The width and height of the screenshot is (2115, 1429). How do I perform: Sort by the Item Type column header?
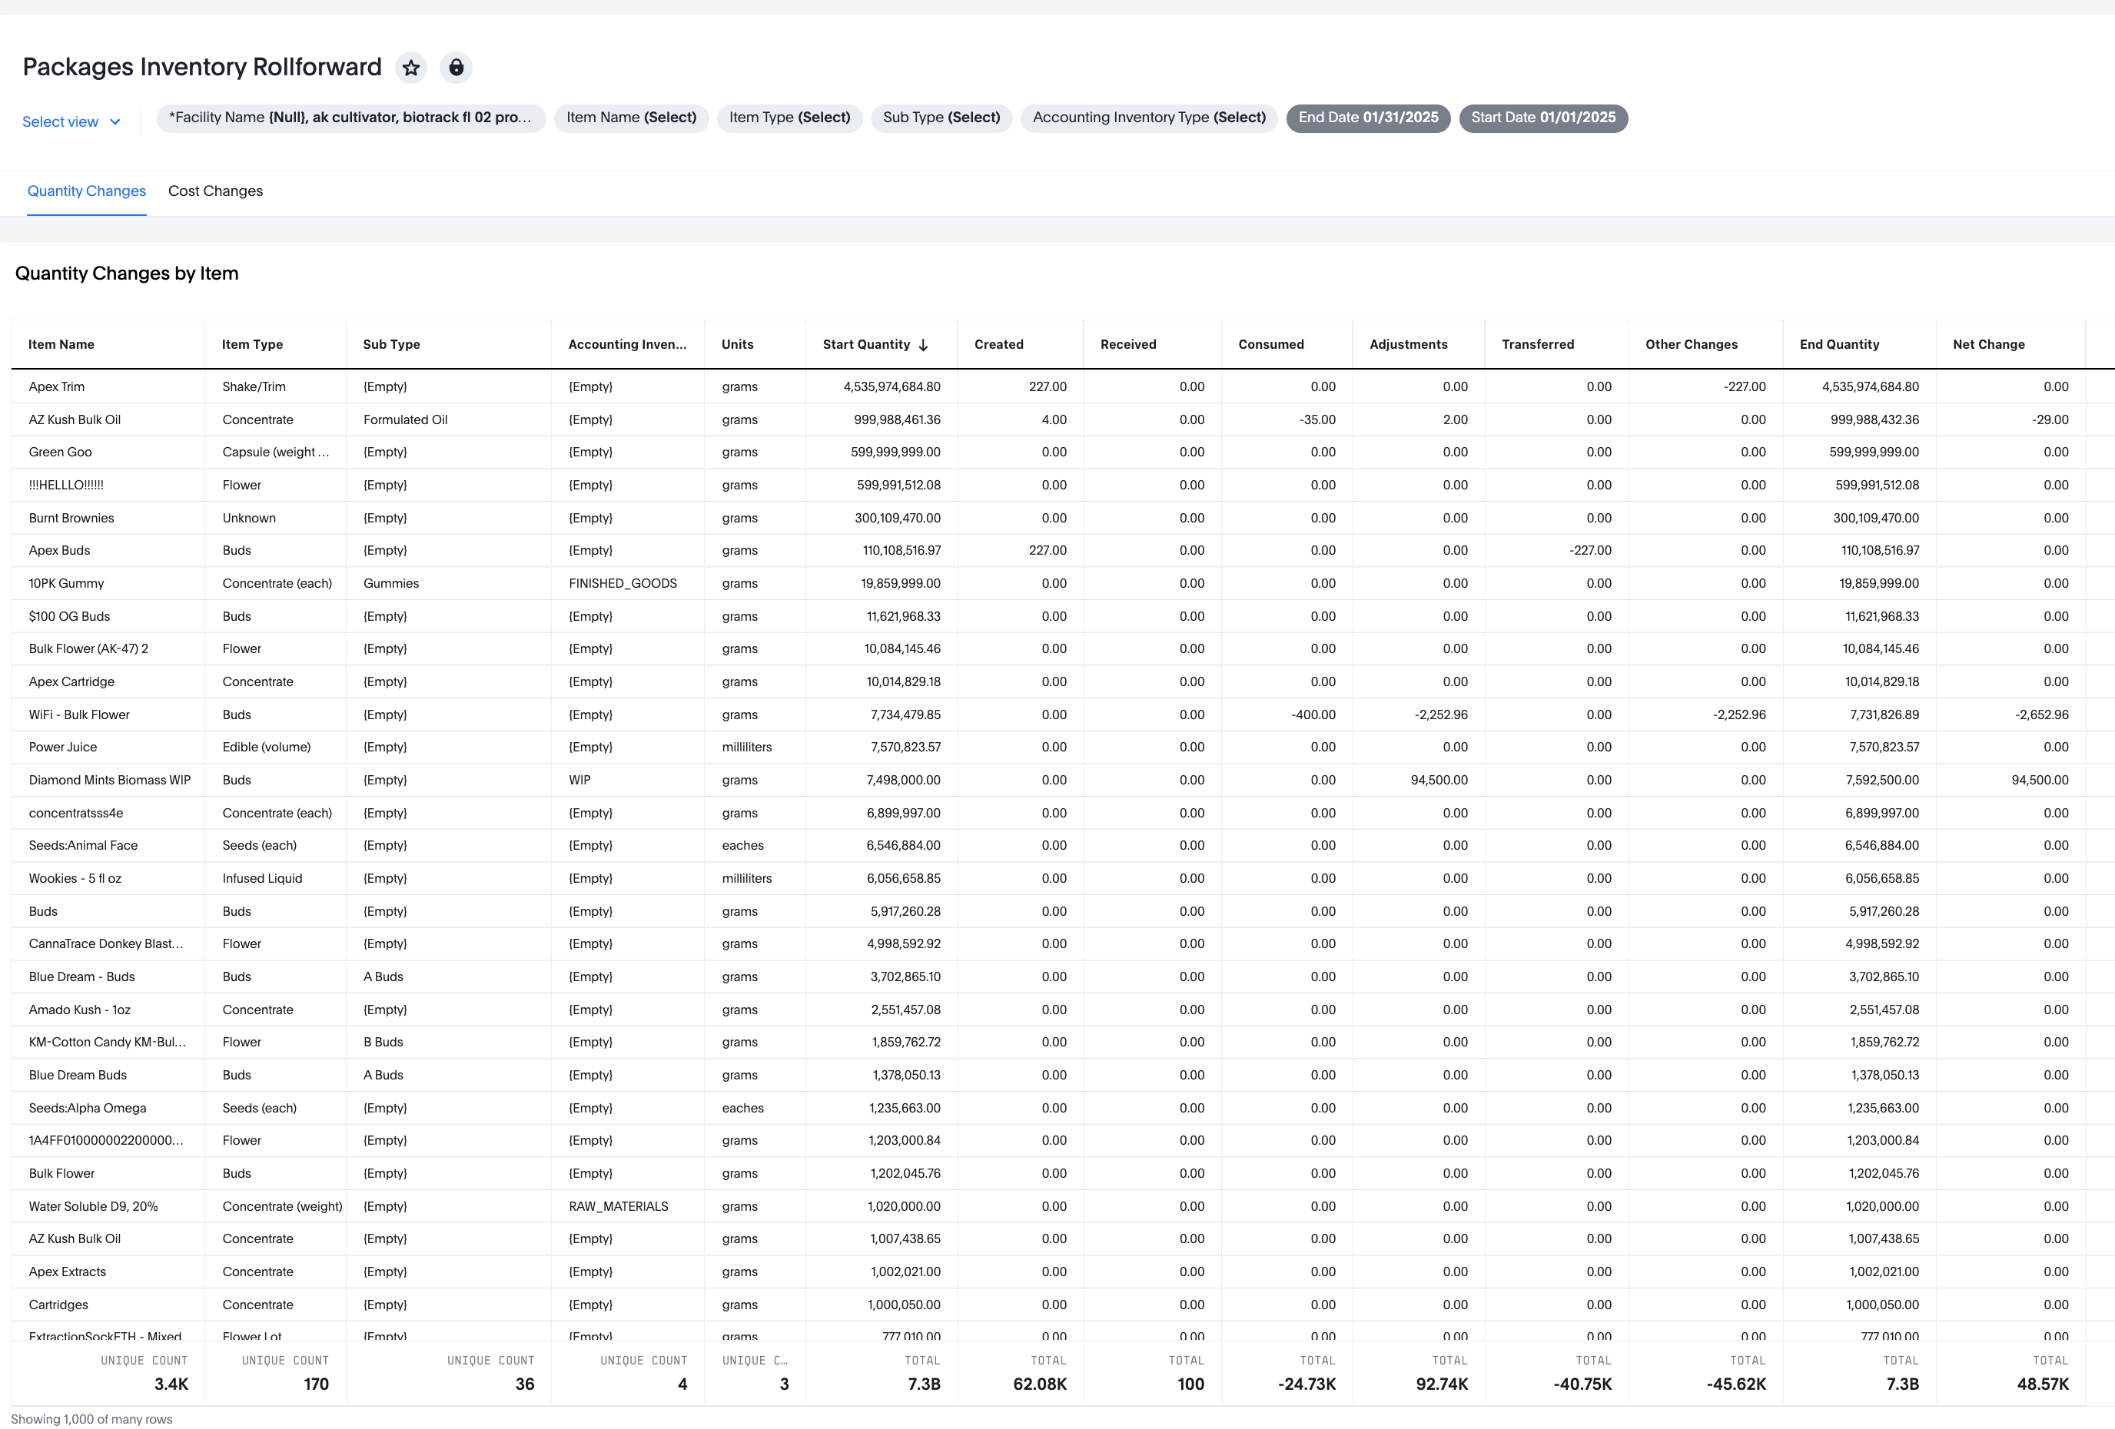click(x=275, y=345)
